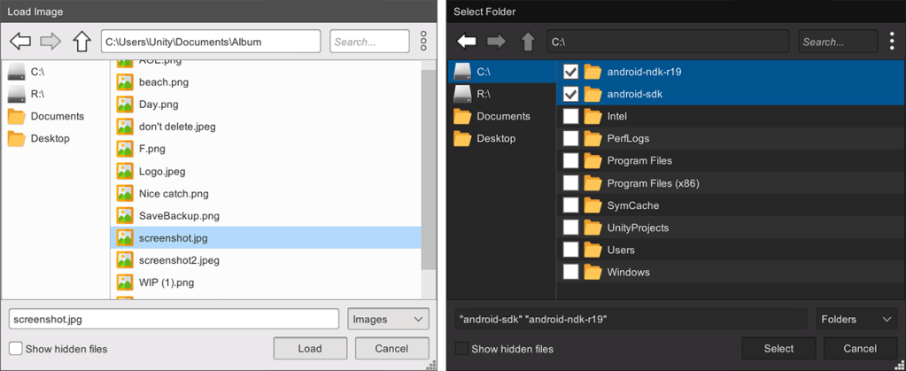Open the three-dot menu in Load Image dialog
The width and height of the screenshot is (906, 371).
coord(423,41)
